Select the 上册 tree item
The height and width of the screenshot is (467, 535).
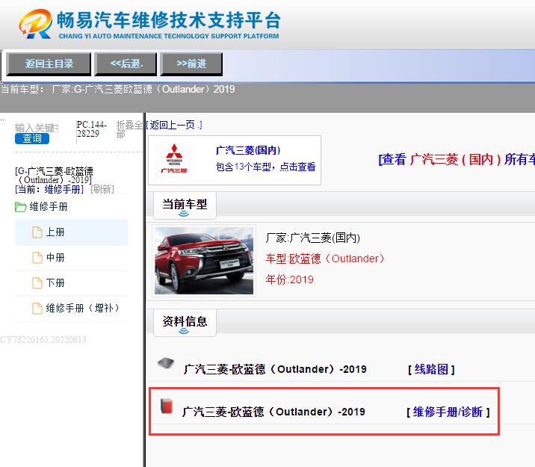(x=71, y=232)
